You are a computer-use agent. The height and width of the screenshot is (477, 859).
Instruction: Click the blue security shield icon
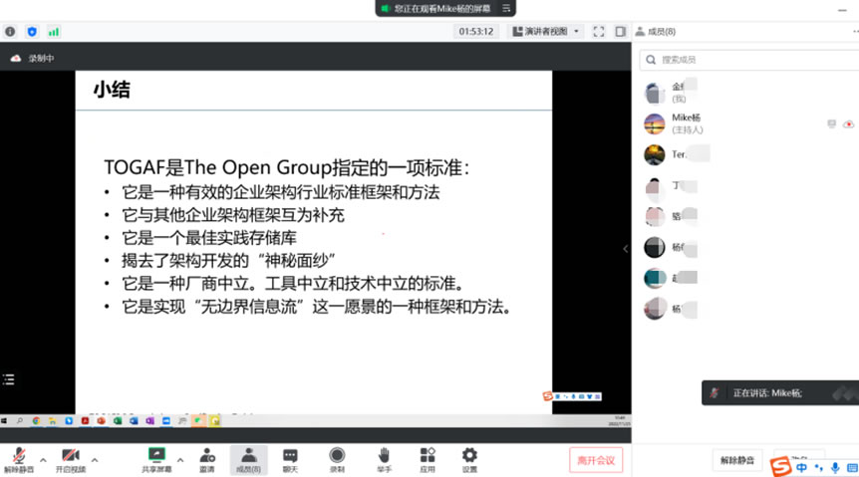pos(32,32)
